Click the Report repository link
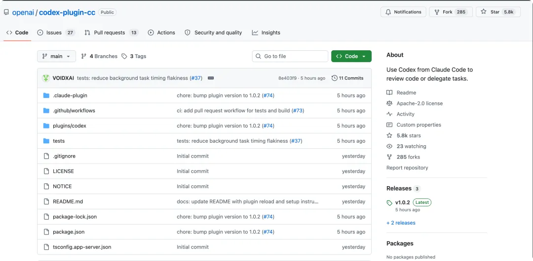Image resolution: width=533 pixels, height=261 pixels. point(407,168)
